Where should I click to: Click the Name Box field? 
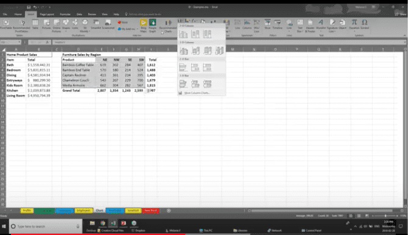coord(10,42)
